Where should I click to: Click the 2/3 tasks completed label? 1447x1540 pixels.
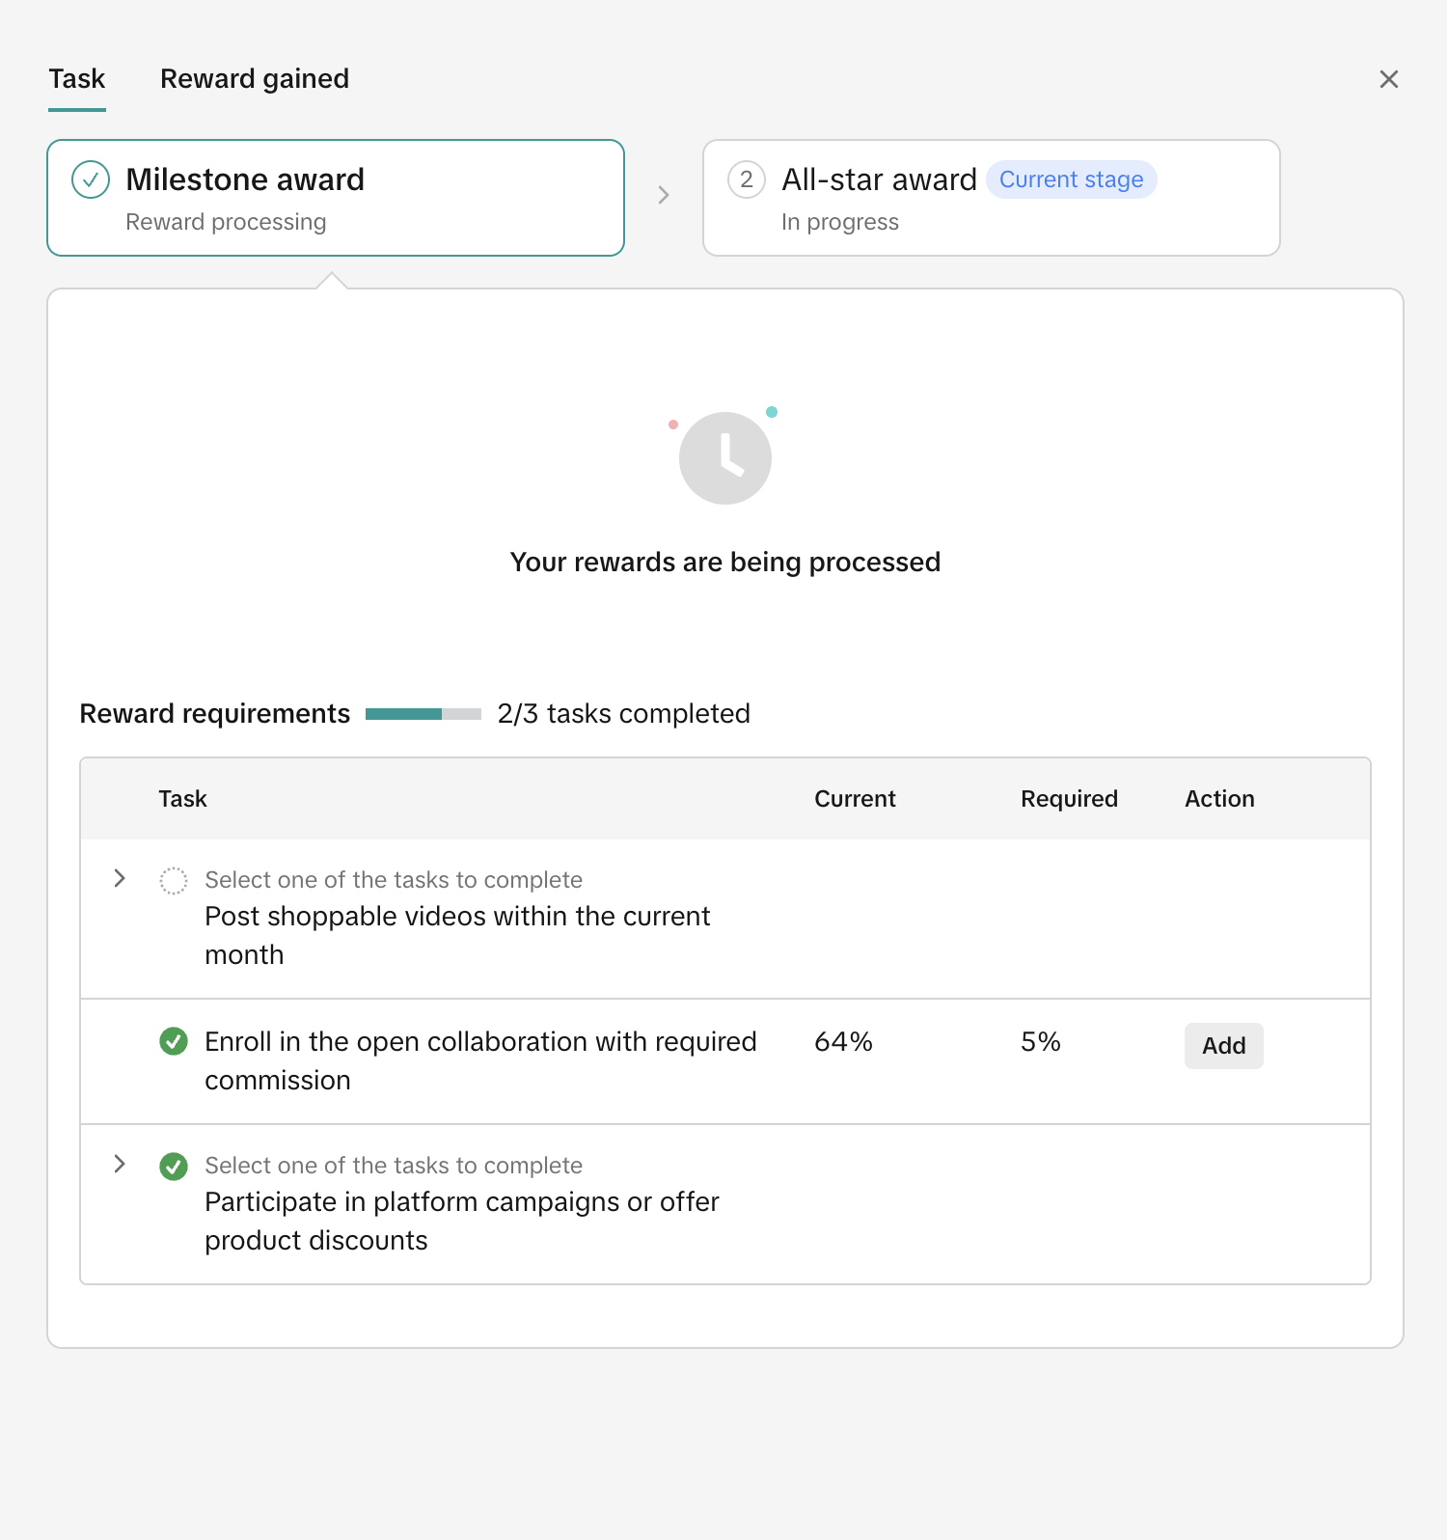[x=623, y=714]
